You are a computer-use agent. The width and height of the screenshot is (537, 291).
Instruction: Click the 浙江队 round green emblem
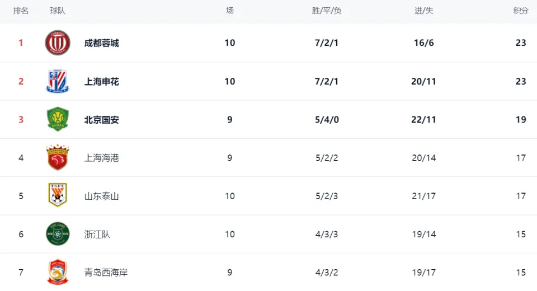(58, 234)
